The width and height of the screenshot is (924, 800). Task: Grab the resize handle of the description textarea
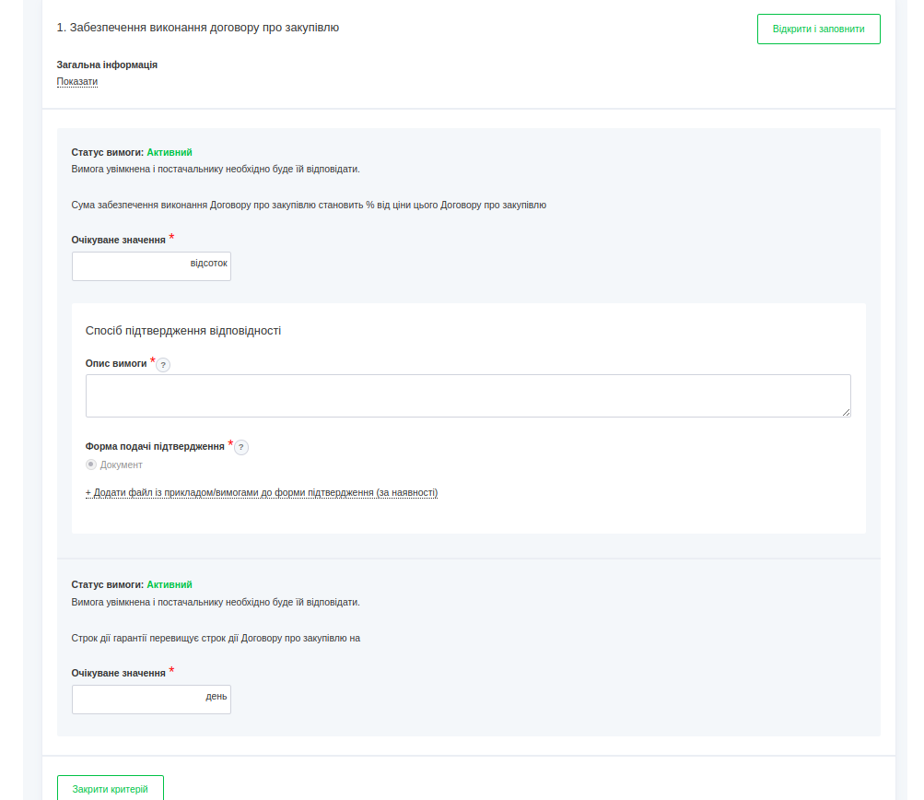[x=846, y=412]
